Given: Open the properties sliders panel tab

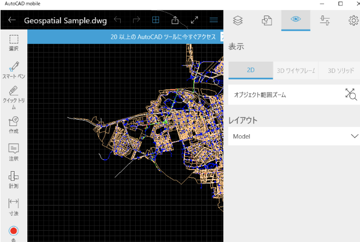Looking at the screenshot, I should click(x=325, y=20).
